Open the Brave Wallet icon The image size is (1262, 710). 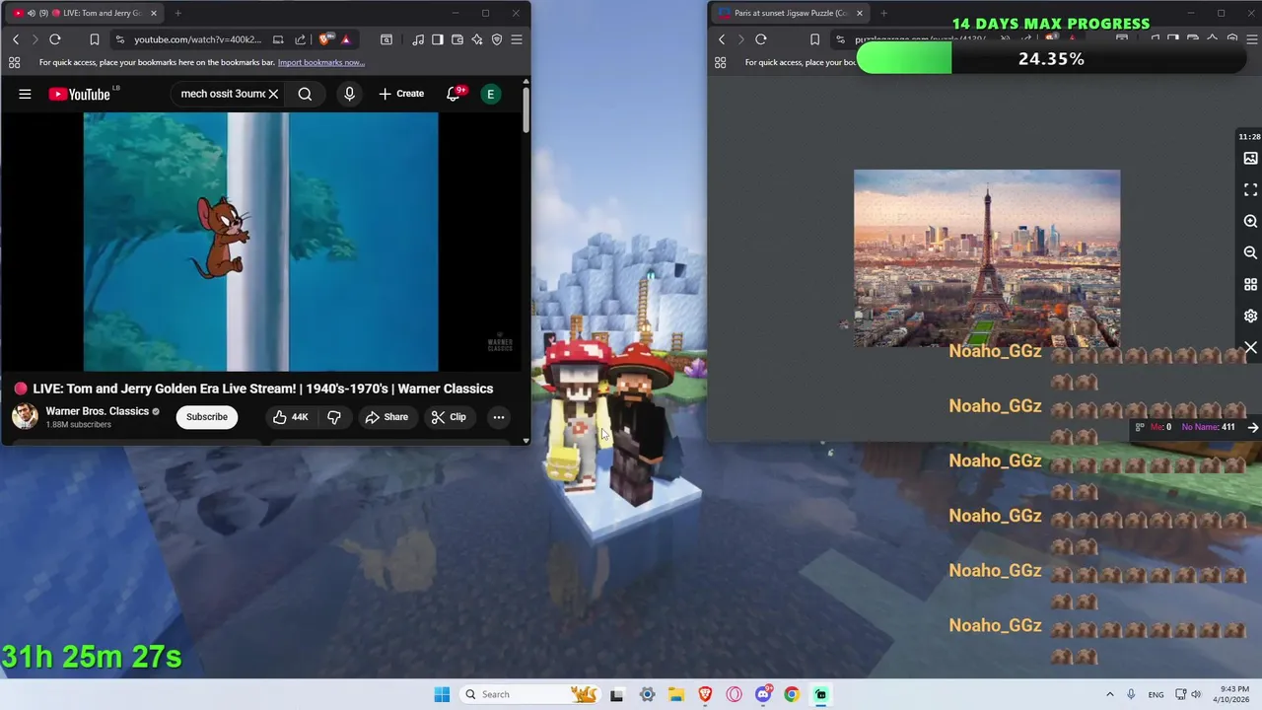457,39
